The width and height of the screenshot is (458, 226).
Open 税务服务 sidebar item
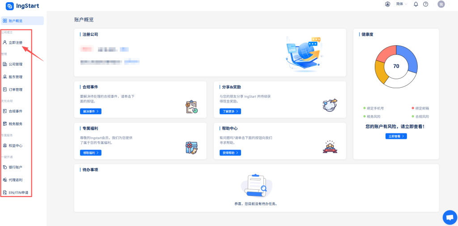click(17, 124)
